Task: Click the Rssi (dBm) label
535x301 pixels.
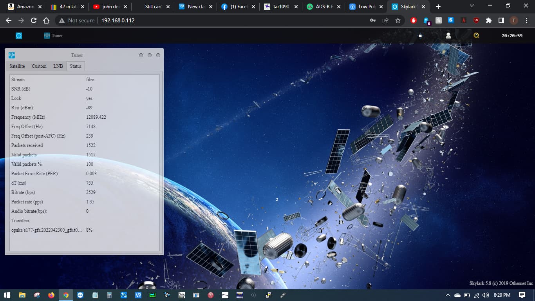Action: [x=22, y=108]
